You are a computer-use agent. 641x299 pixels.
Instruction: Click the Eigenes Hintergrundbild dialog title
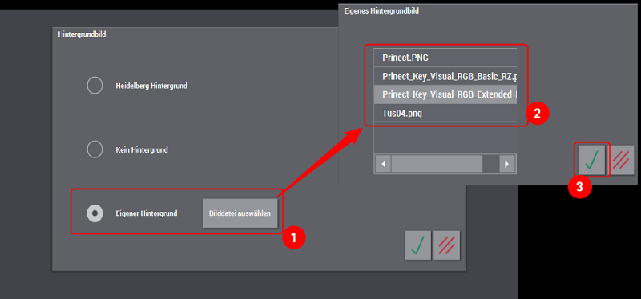coord(381,10)
